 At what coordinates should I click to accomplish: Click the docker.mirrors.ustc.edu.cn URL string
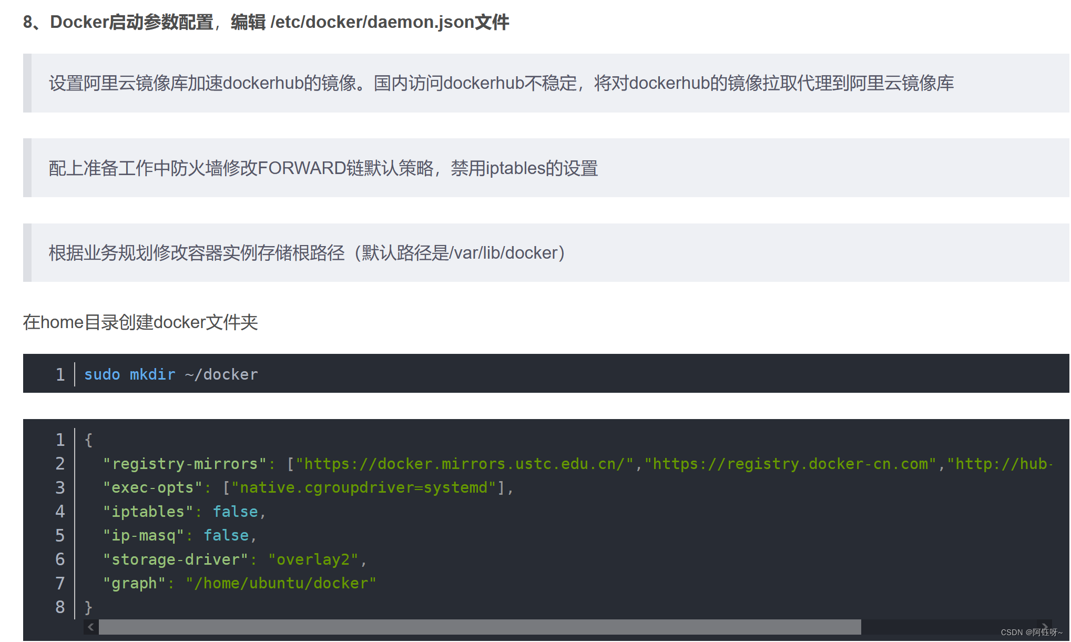[x=464, y=464]
